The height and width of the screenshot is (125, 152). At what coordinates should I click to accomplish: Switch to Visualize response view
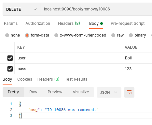tap(81, 92)
